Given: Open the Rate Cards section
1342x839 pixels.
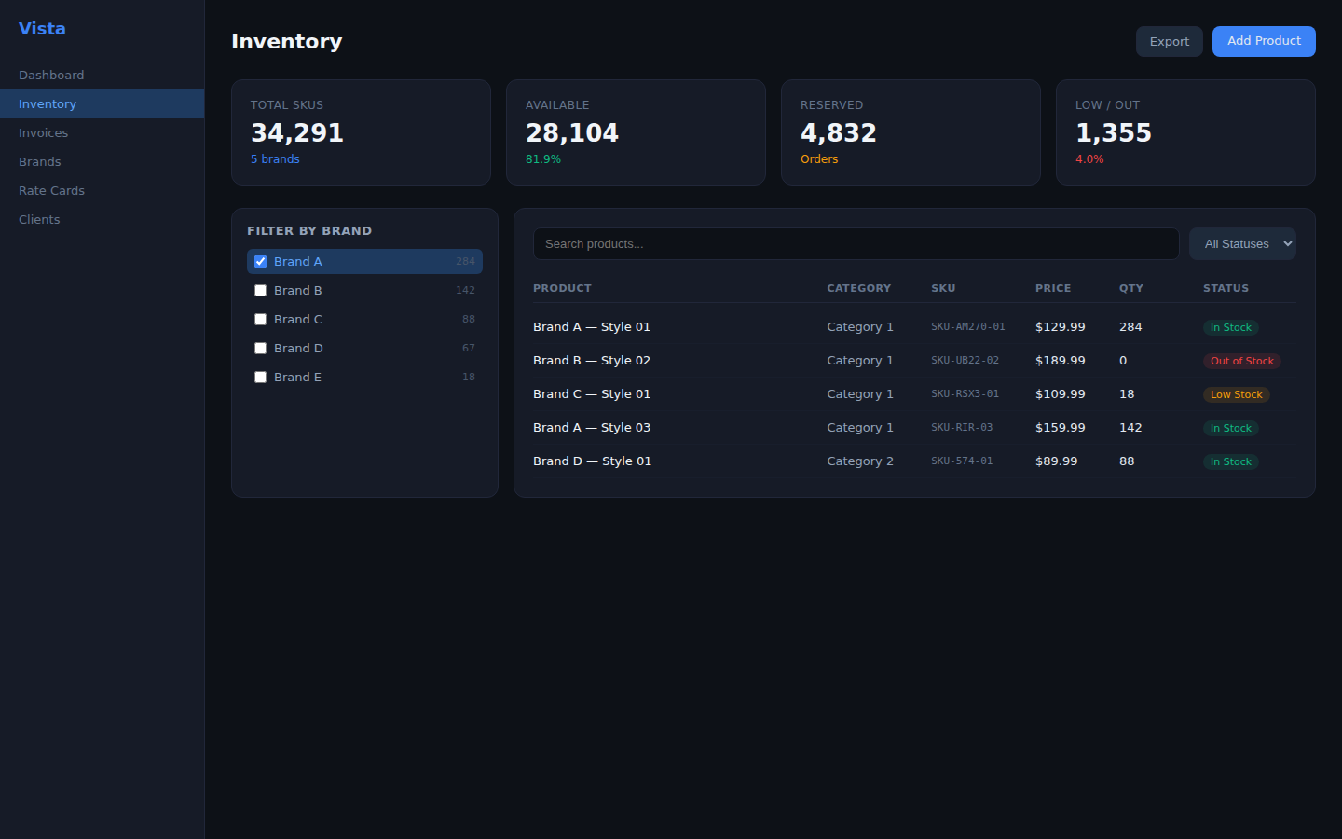Looking at the screenshot, I should (x=52, y=191).
